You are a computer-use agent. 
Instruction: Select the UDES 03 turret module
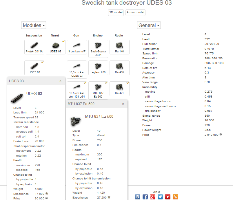click(x=56, y=47)
